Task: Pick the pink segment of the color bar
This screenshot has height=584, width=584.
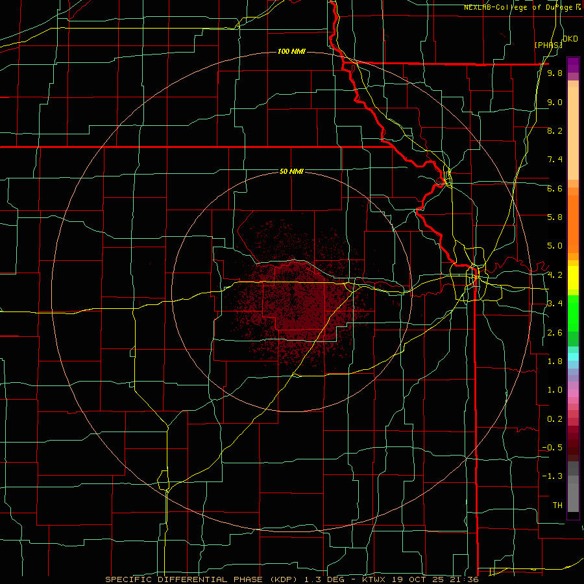Action: click(573, 393)
